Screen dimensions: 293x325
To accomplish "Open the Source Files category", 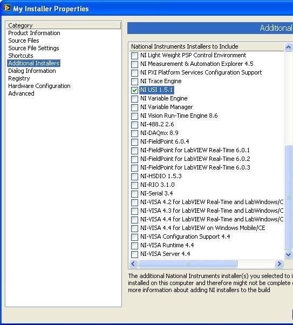I will (24, 40).
